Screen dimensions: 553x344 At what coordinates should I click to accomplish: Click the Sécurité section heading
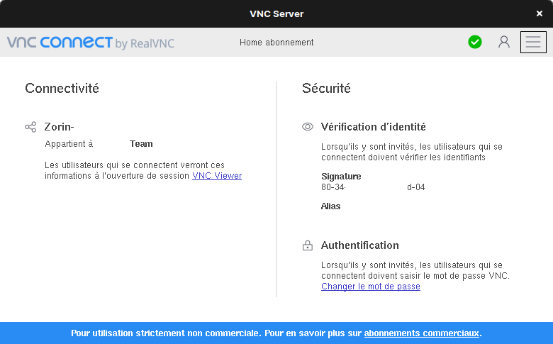click(x=326, y=89)
